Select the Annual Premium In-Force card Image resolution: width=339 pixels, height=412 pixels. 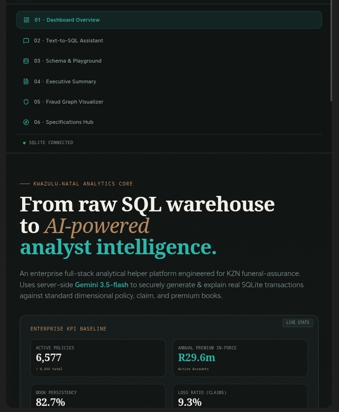click(240, 358)
